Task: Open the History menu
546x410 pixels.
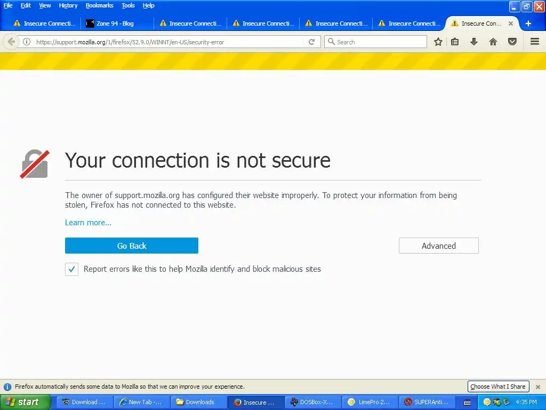Action: [x=68, y=5]
